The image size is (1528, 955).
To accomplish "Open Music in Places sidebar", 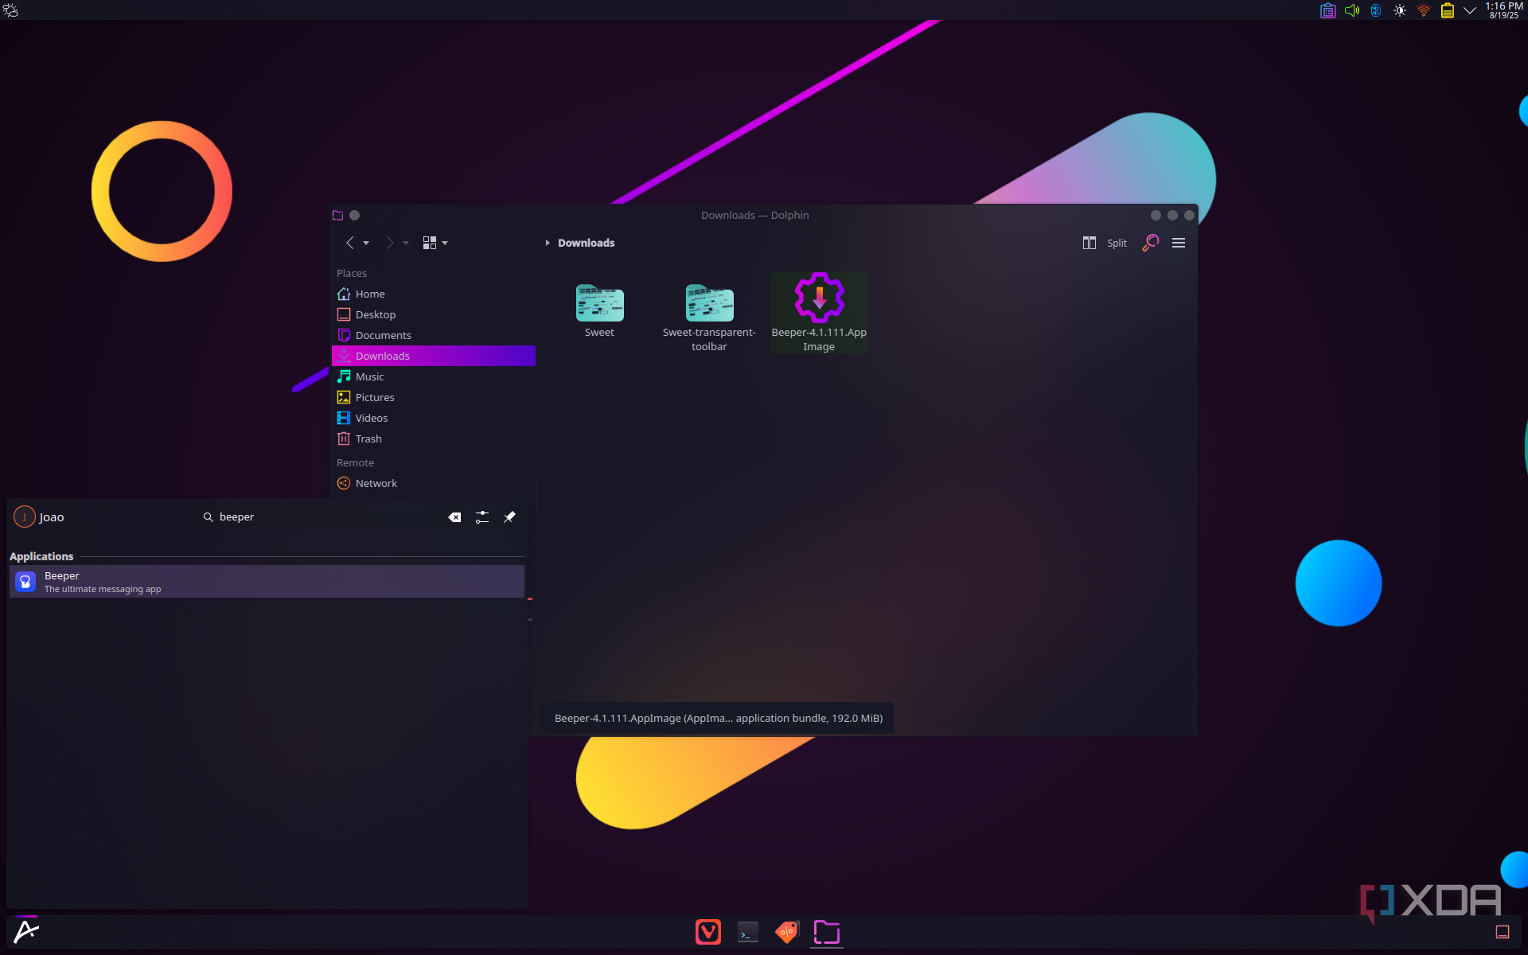I will click(x=434, y=376).
